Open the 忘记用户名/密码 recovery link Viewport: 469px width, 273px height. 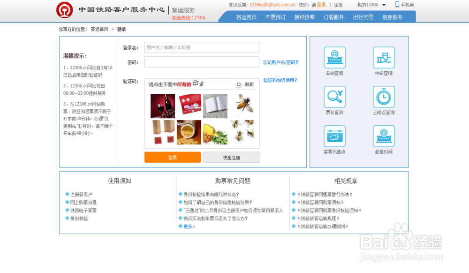coord(280,62)
